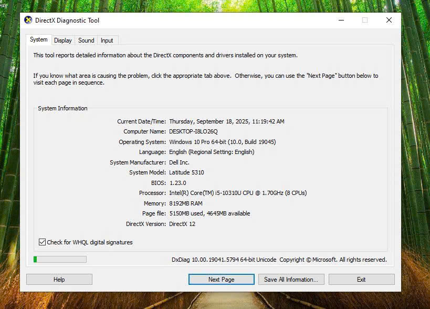This screenshot has width=430, height=309.
Task: Toggle Check for WHQL digital signatures
Action: coord(43,242)
